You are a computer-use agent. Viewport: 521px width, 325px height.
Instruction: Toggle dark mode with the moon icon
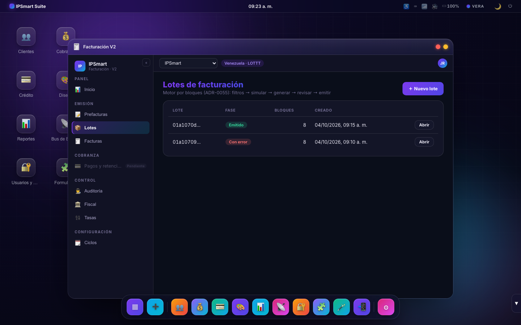498,6
